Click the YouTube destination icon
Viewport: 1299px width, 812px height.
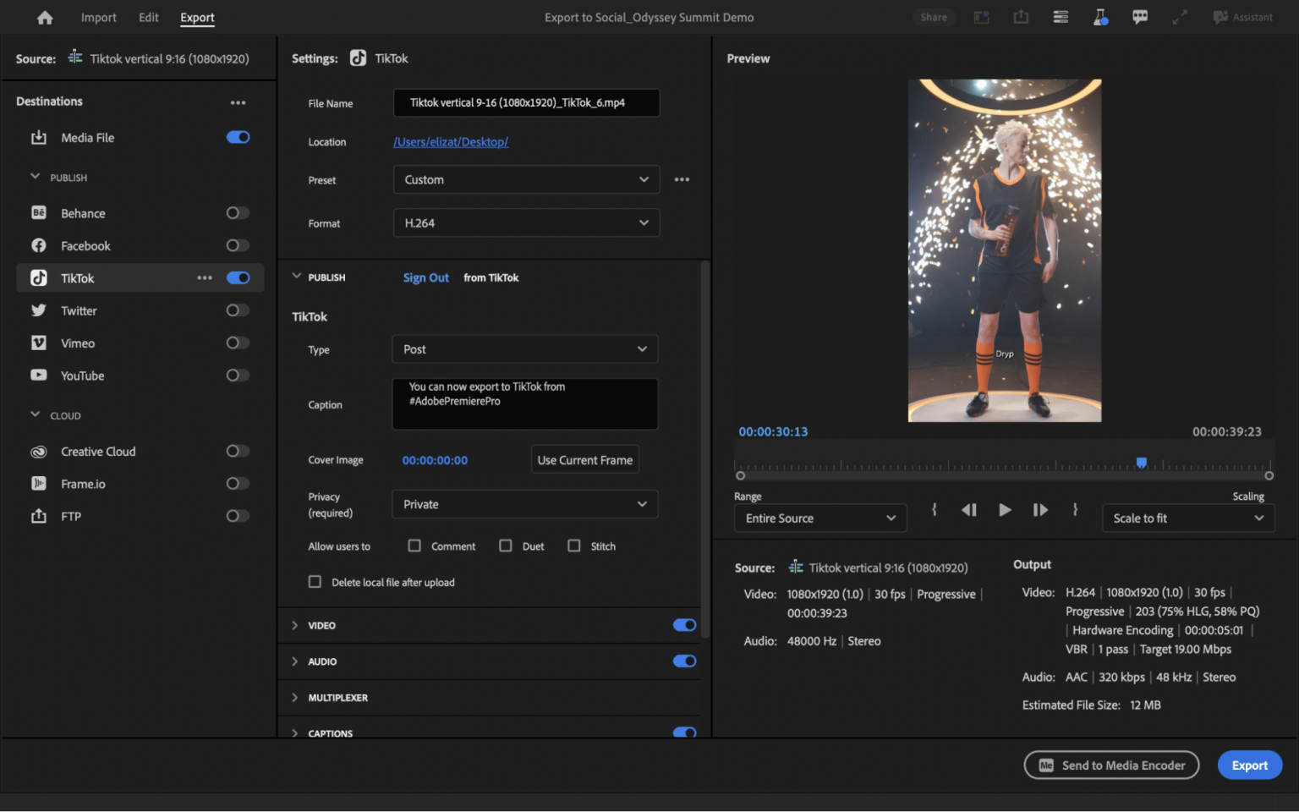pos(39,376)
